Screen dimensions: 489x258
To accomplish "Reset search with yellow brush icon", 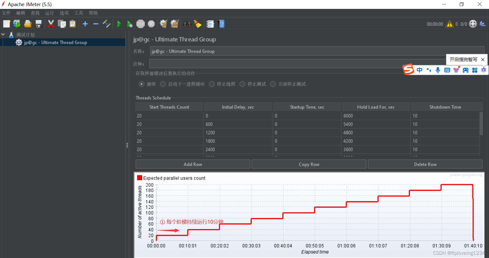I will click(x=198, y=24).
